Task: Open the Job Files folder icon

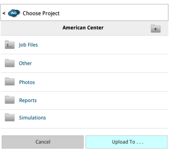Action: [10, 44]
